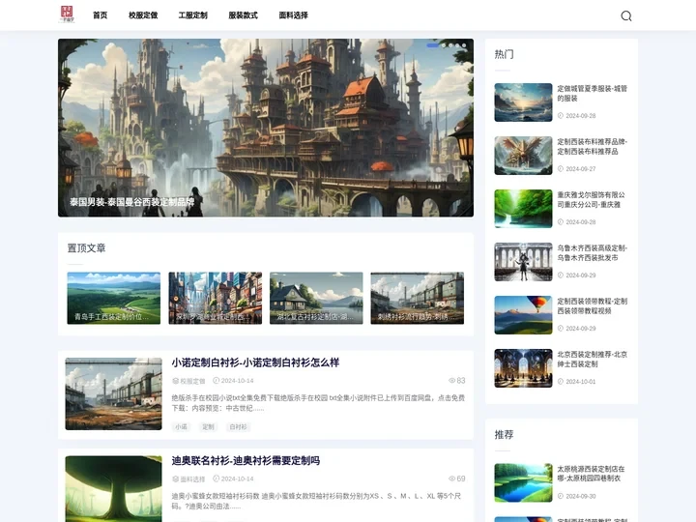Click green forest thumbnail of 重庆雅戈尔 post

coord(523,209)
